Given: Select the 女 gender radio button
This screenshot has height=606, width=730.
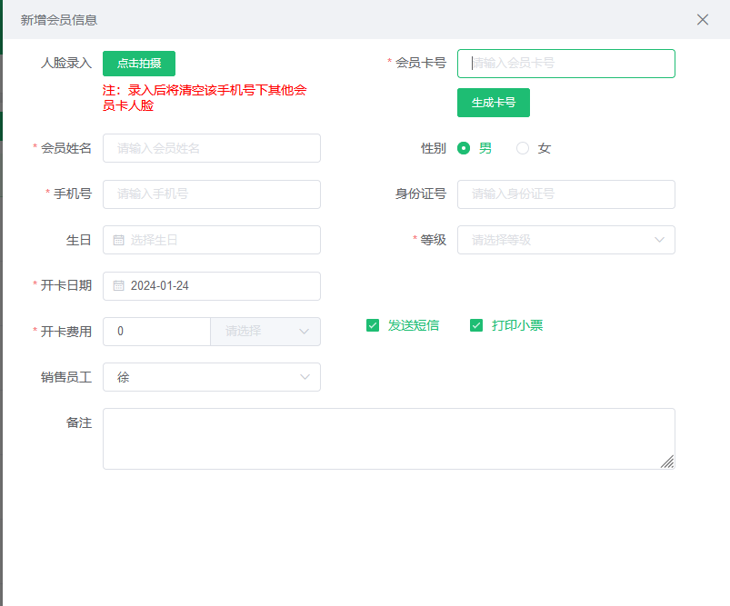Looking at the screenshot, I should click(523, 147).
